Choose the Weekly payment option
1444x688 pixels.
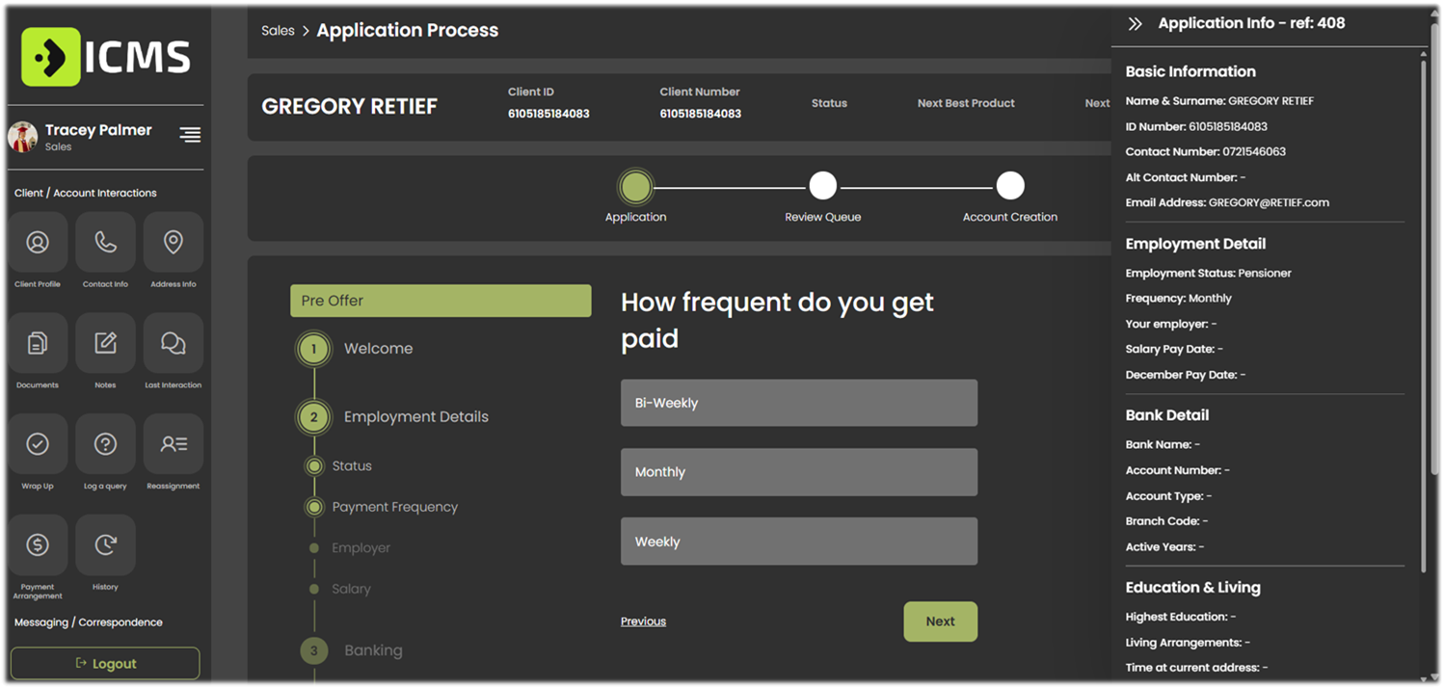pos(798,542)
